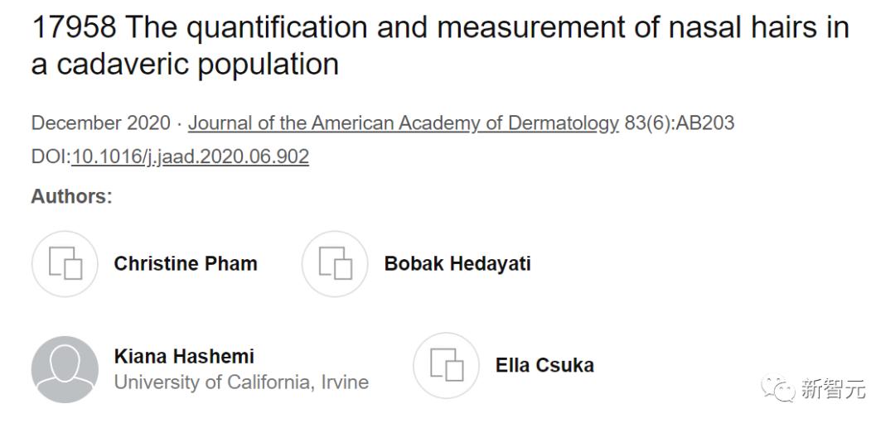Open the Journal of the American Academy of Dermatology link

point(404,123)
